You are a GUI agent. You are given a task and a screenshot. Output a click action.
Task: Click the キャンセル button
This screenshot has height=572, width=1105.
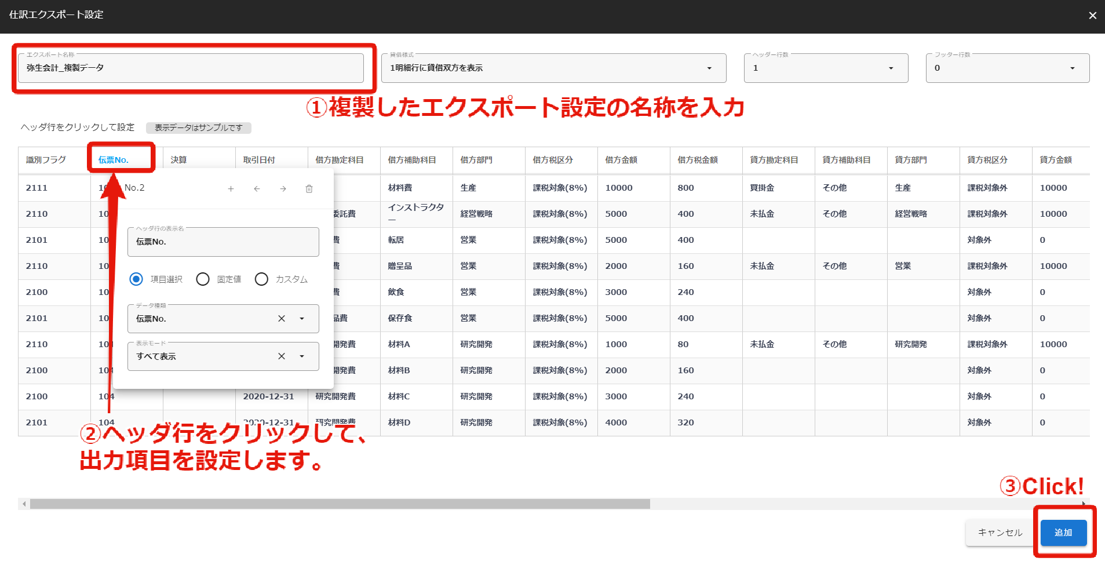(x=1000, y=533)
